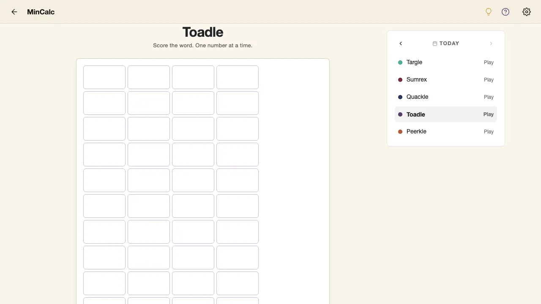541x304 pixels.
Task: Go to previous day chevron
Action: coord(401,43)
